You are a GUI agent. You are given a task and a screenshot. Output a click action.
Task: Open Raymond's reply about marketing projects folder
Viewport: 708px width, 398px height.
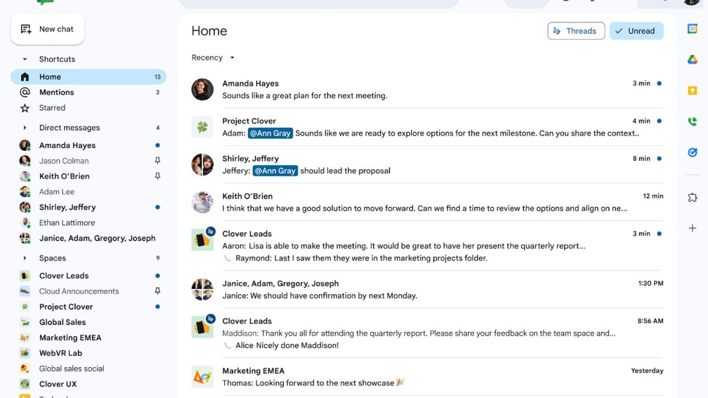tap(361, 258)
